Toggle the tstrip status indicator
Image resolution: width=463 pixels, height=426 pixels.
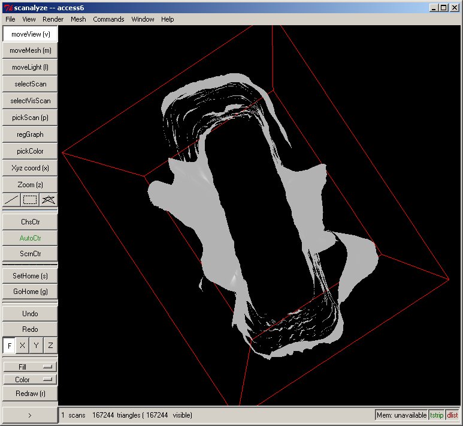pos(437,415)
